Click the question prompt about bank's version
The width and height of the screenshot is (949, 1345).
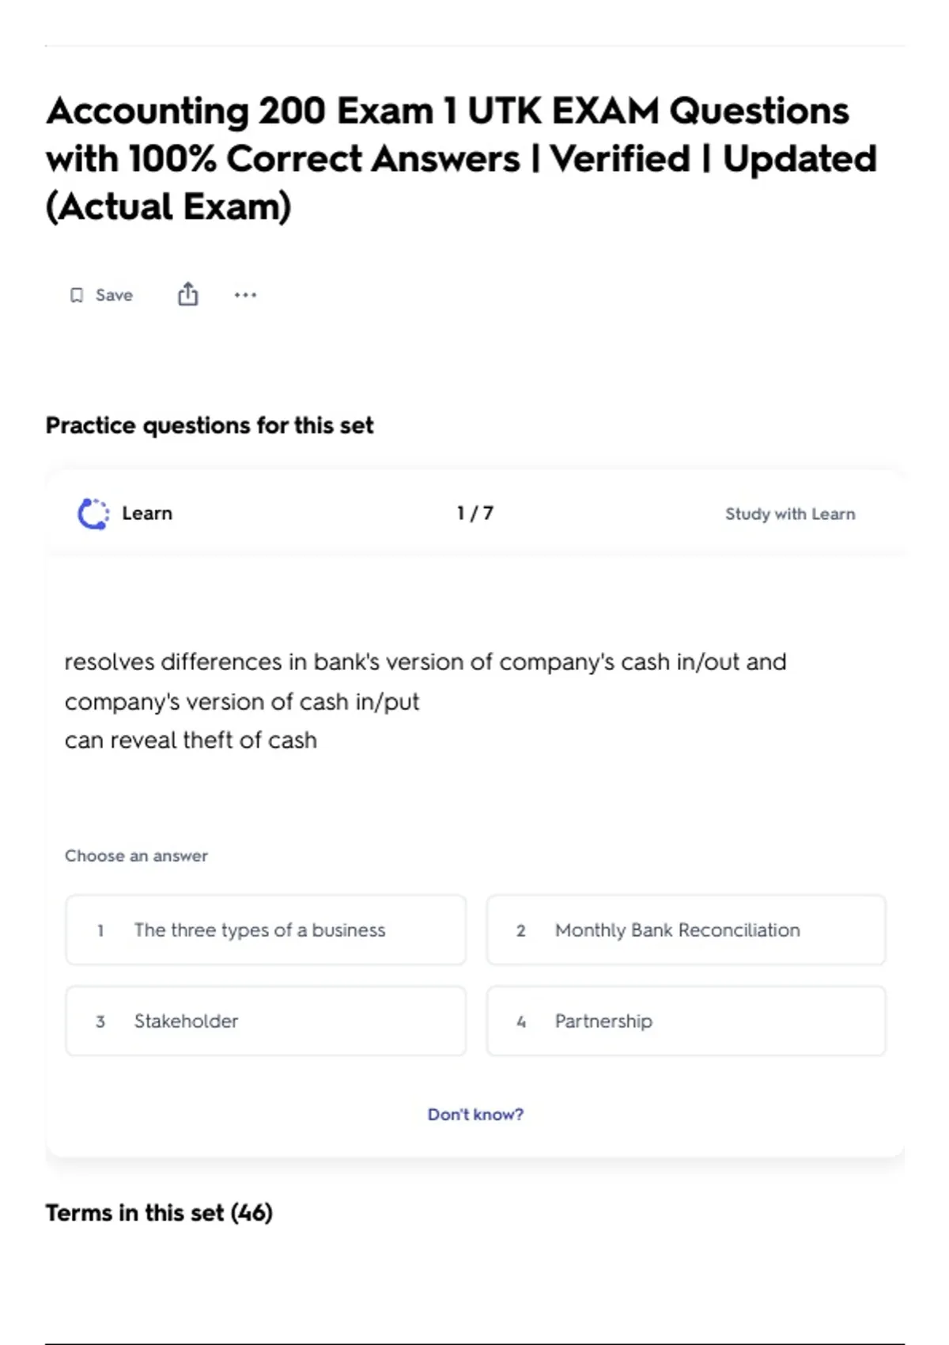coord(425,701)
